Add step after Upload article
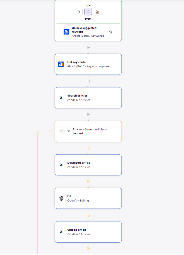This screenshot has width=184, height=255. 88,249
